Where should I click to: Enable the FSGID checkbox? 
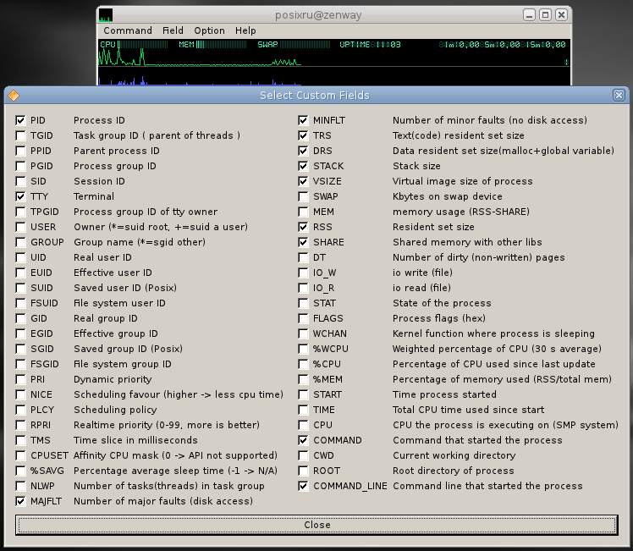point(20,364)
